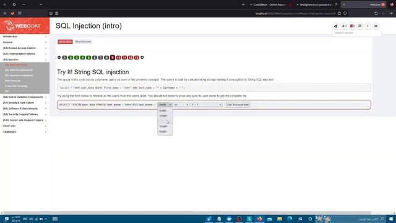
Task: Jump to lesson page 3
Action: point(77,58)
